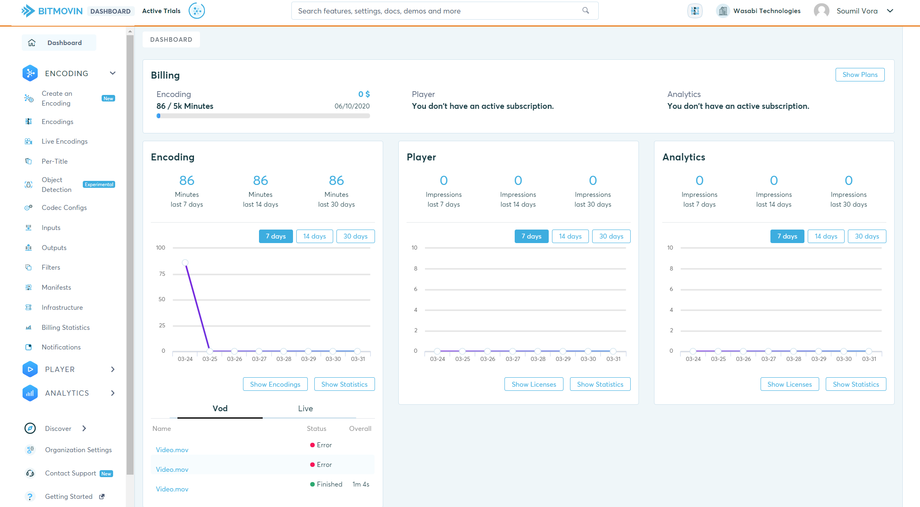920x507 pixels.
Task: Click the Outputs icon
Action: point(29,248)
